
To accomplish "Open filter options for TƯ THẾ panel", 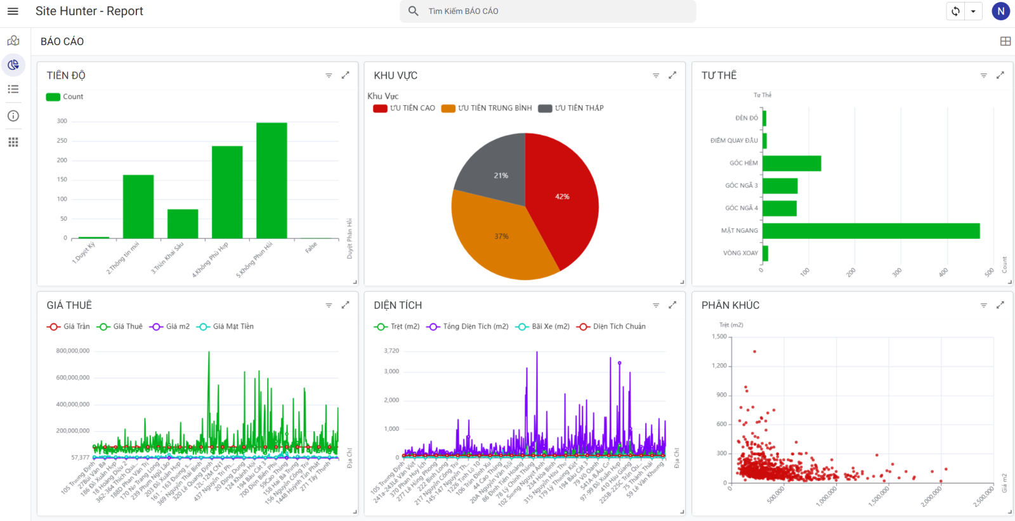I will click(983, 75).
